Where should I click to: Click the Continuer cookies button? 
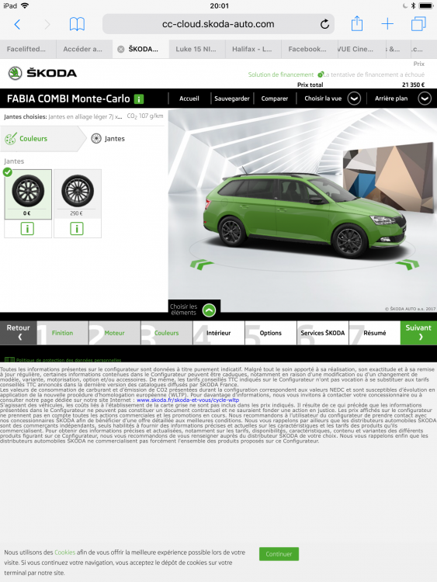pyautogui.click(x=279, y=554)
